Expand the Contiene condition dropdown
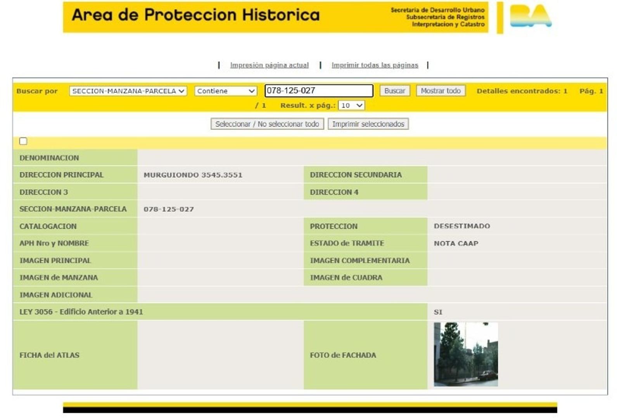The height and width of the screenshot is (418, 617). point(226,91)
